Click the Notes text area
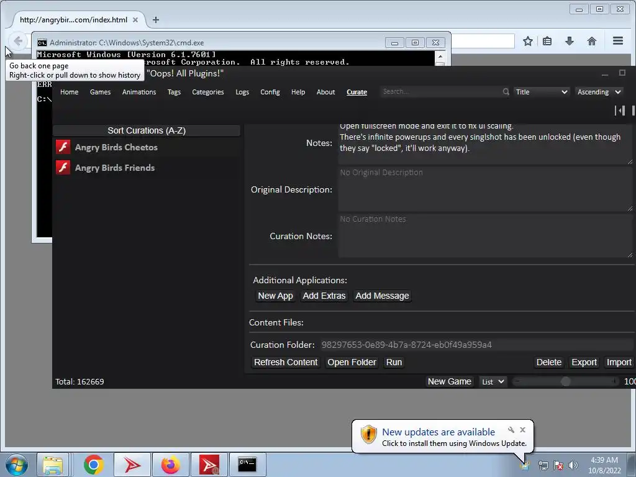636x477 pixels. pyautogui.click(x=485, y=143)
